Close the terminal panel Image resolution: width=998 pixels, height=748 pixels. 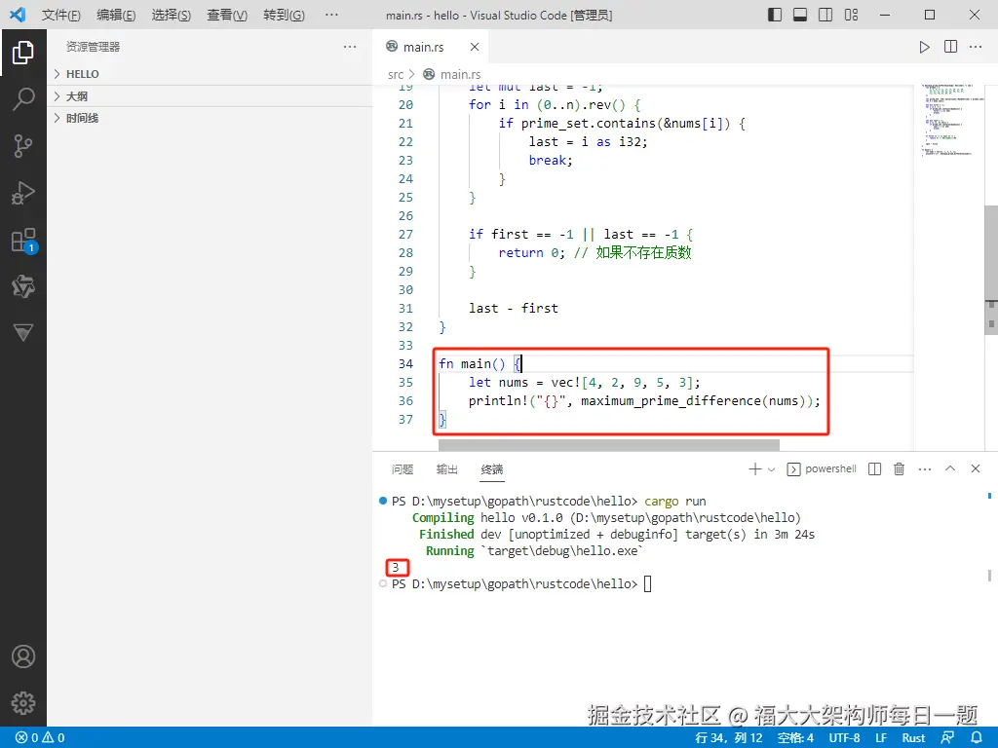pos(975,468)
